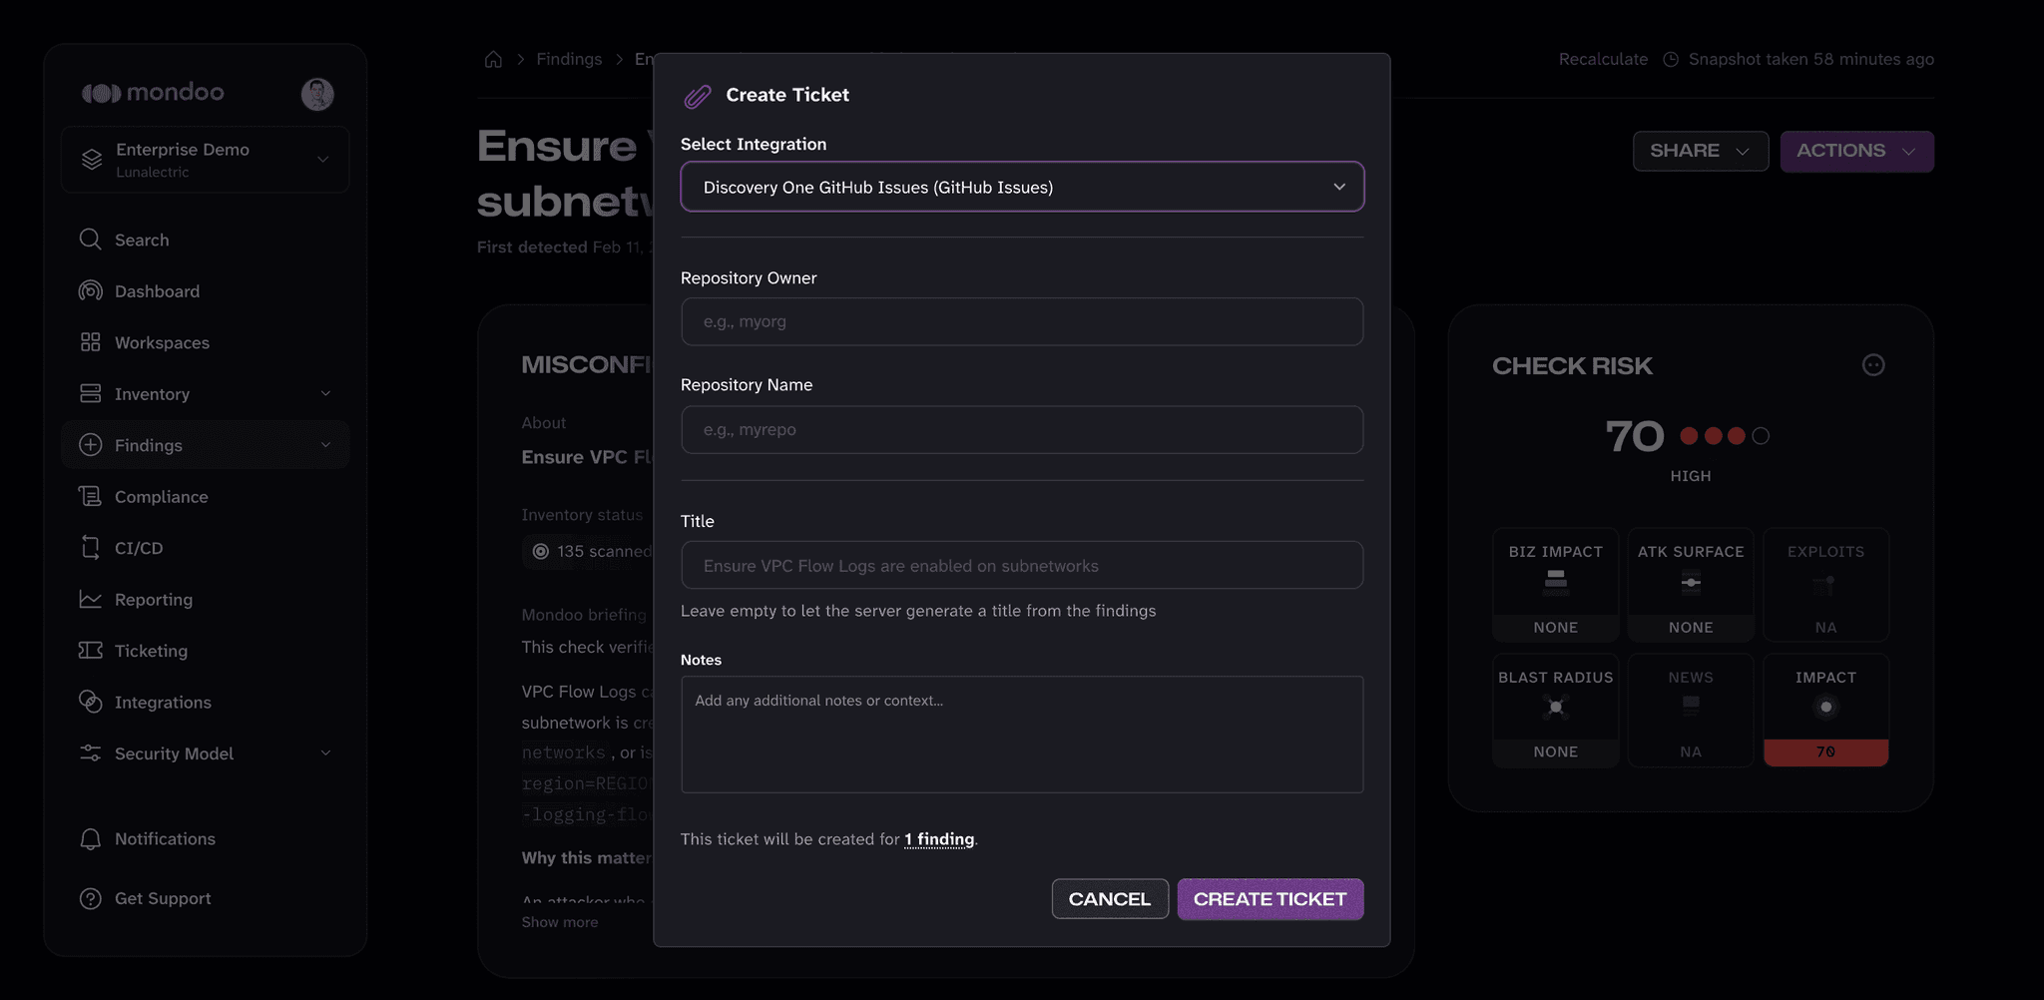Click the Inventory server icon

(x=90, y=393)
